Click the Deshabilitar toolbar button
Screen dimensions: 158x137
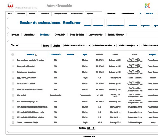tap(98, 23)
